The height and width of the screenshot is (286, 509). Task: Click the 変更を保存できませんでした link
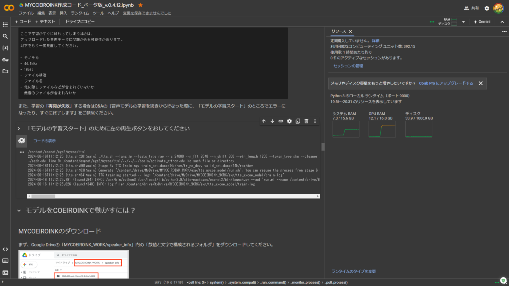147,13
